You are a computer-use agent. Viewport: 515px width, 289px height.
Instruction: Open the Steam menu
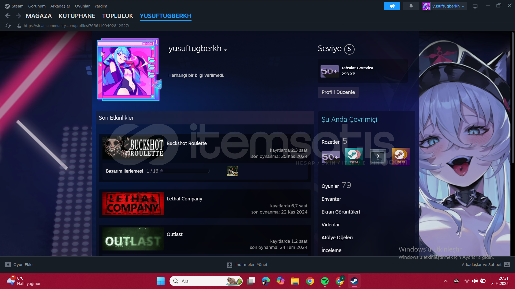tap(17, 6)
